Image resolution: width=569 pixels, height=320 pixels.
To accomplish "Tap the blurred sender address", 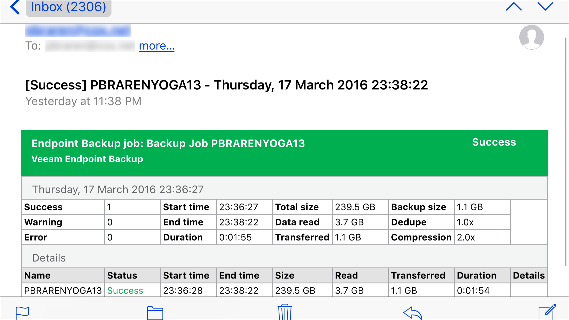I will [x=78, y=31].
